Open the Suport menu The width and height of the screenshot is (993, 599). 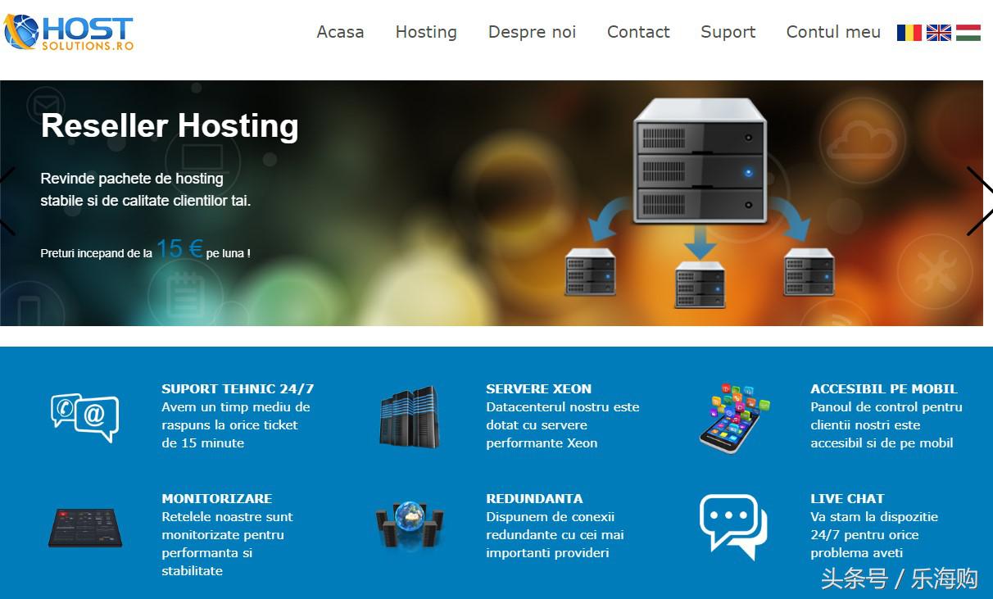point(728,32)
